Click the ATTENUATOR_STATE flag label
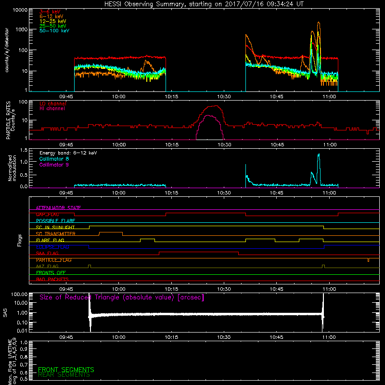Image resolution: width=385 pixels, height=385 pixels. 58,208
